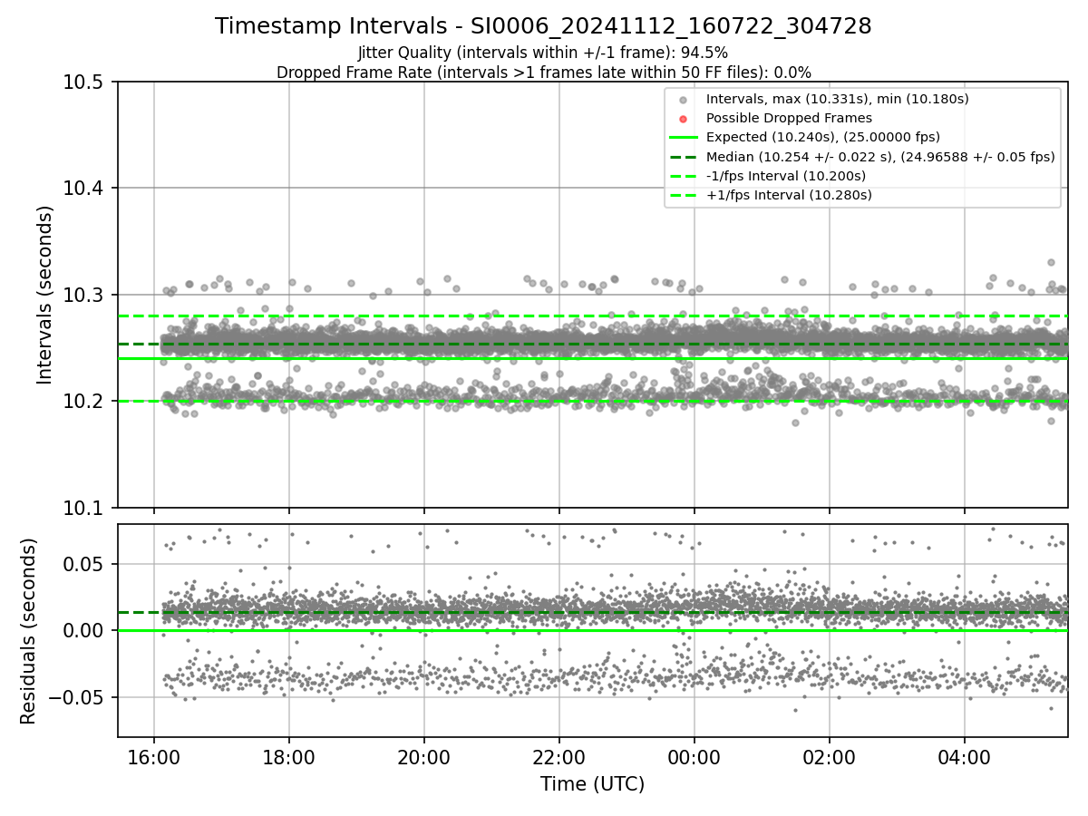Click legend entry "Expected (10.240s), (25.00000 fps)"
1088x816 pixels.
(x=822, y=137)
